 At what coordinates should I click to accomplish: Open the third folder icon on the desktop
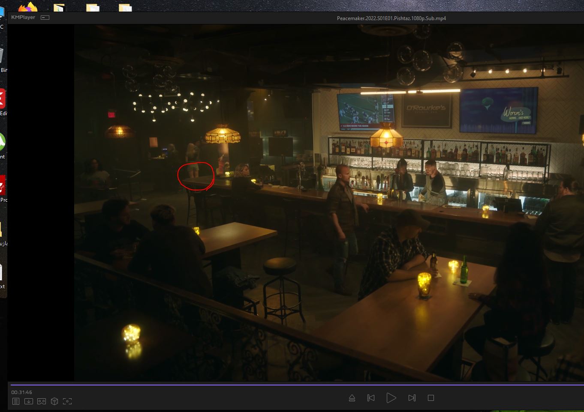pos(125,7)
